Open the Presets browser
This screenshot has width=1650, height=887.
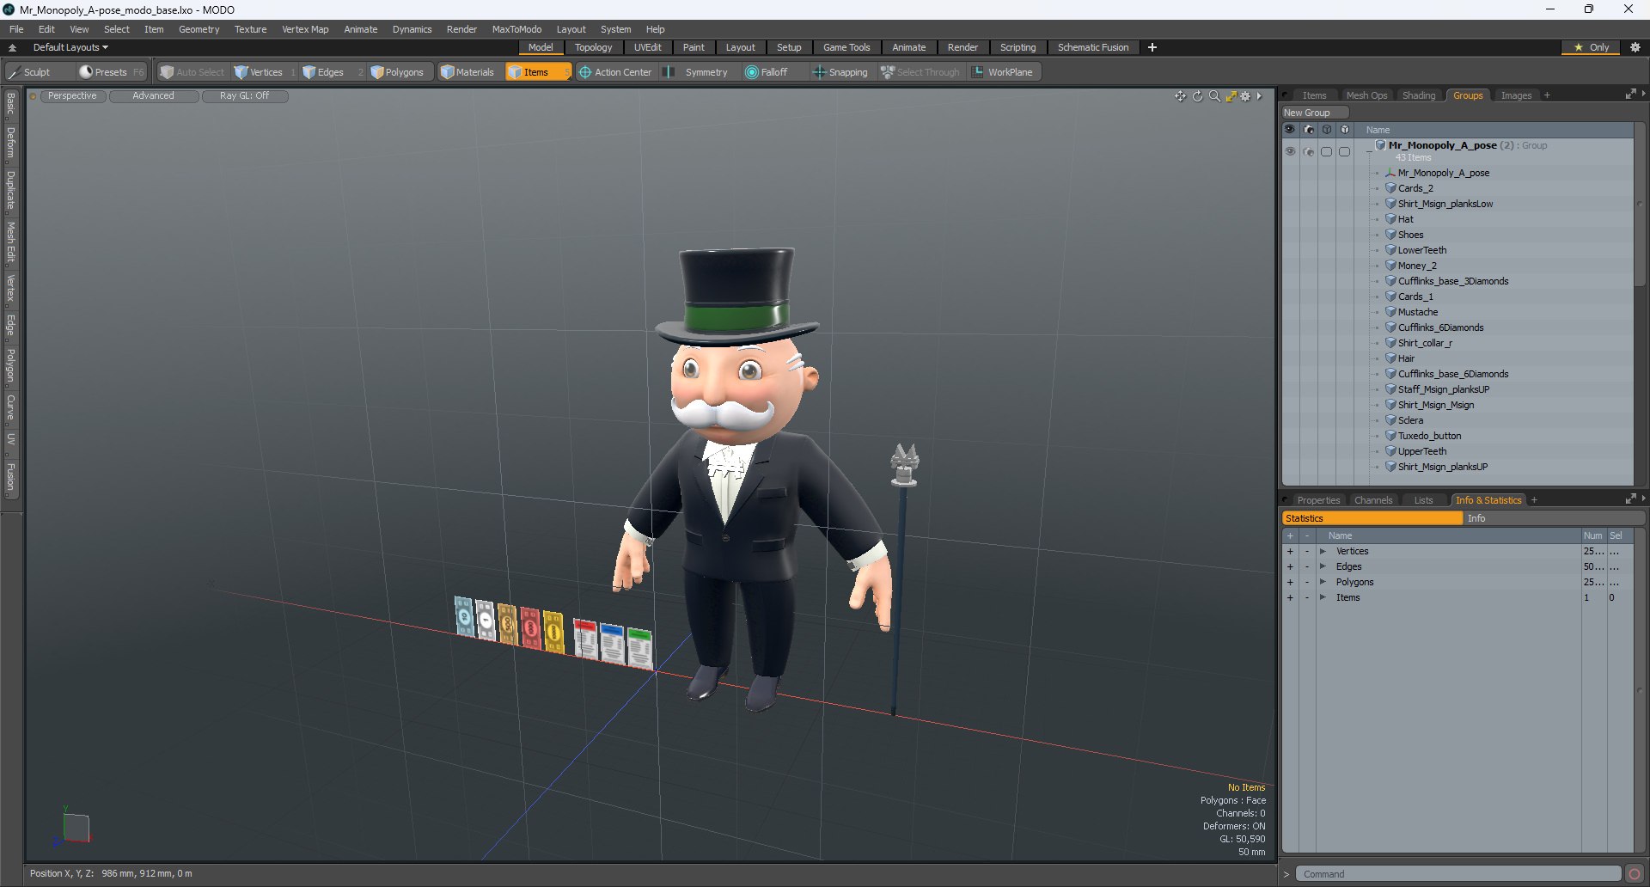pos(111,72)
